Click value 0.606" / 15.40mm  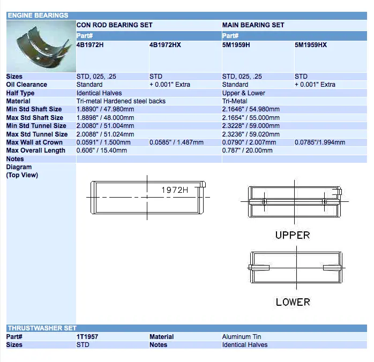click(102, 150)
